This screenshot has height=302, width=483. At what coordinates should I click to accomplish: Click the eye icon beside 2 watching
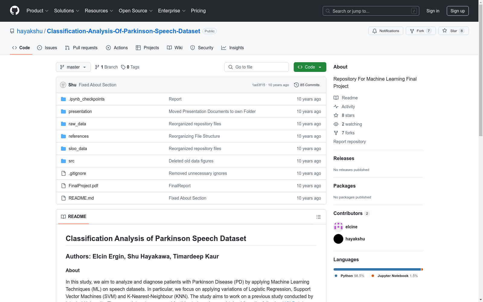[336, 124]
